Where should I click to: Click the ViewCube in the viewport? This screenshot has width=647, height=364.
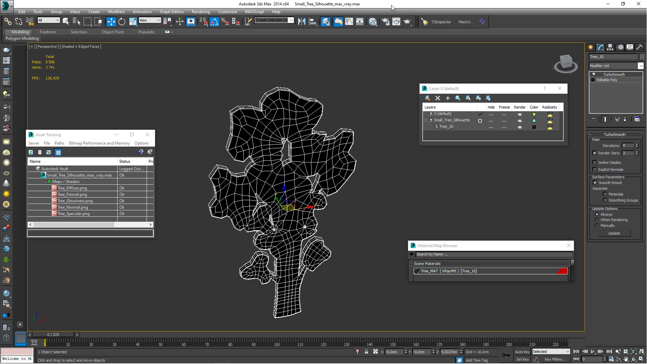[566, 63]
